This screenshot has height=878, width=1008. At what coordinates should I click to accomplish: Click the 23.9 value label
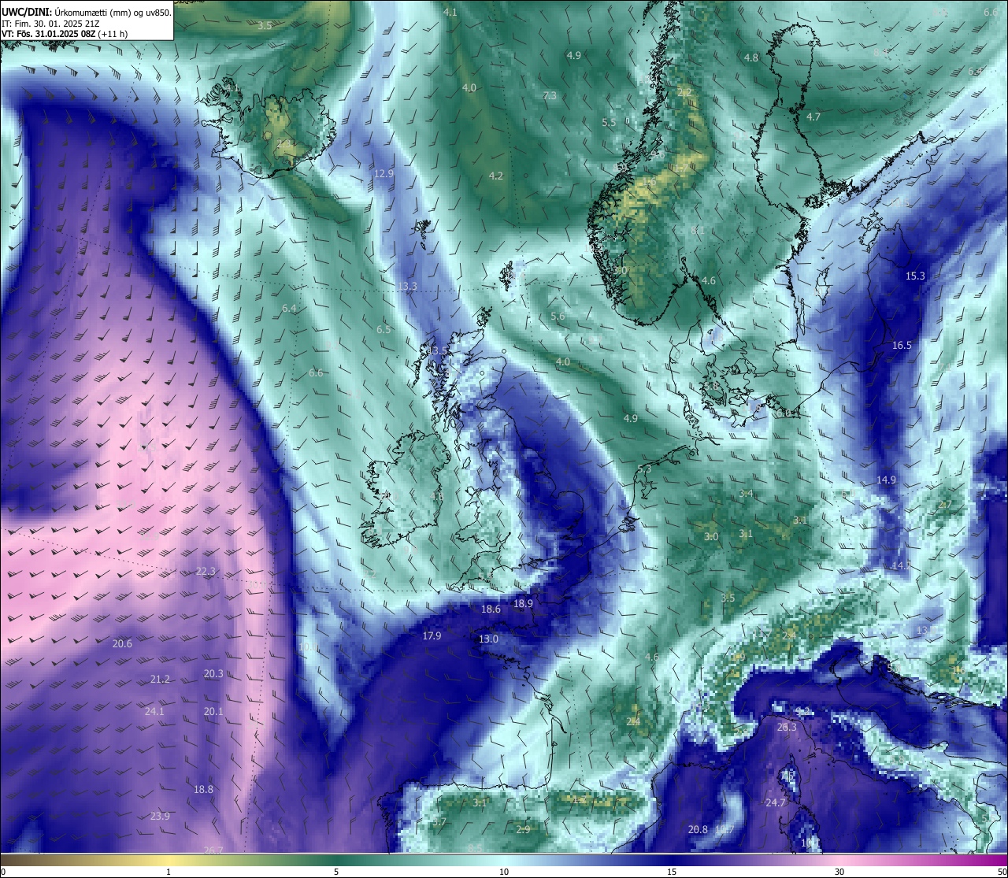(x=160, y=816)
